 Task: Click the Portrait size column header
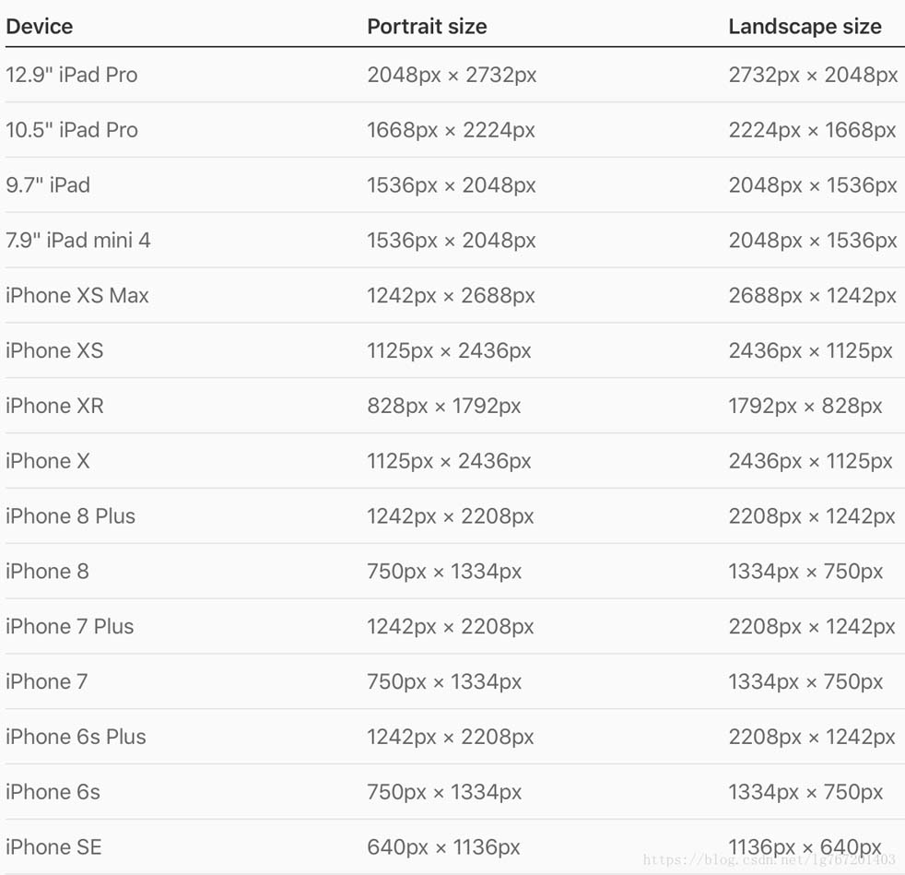[427, 27]
